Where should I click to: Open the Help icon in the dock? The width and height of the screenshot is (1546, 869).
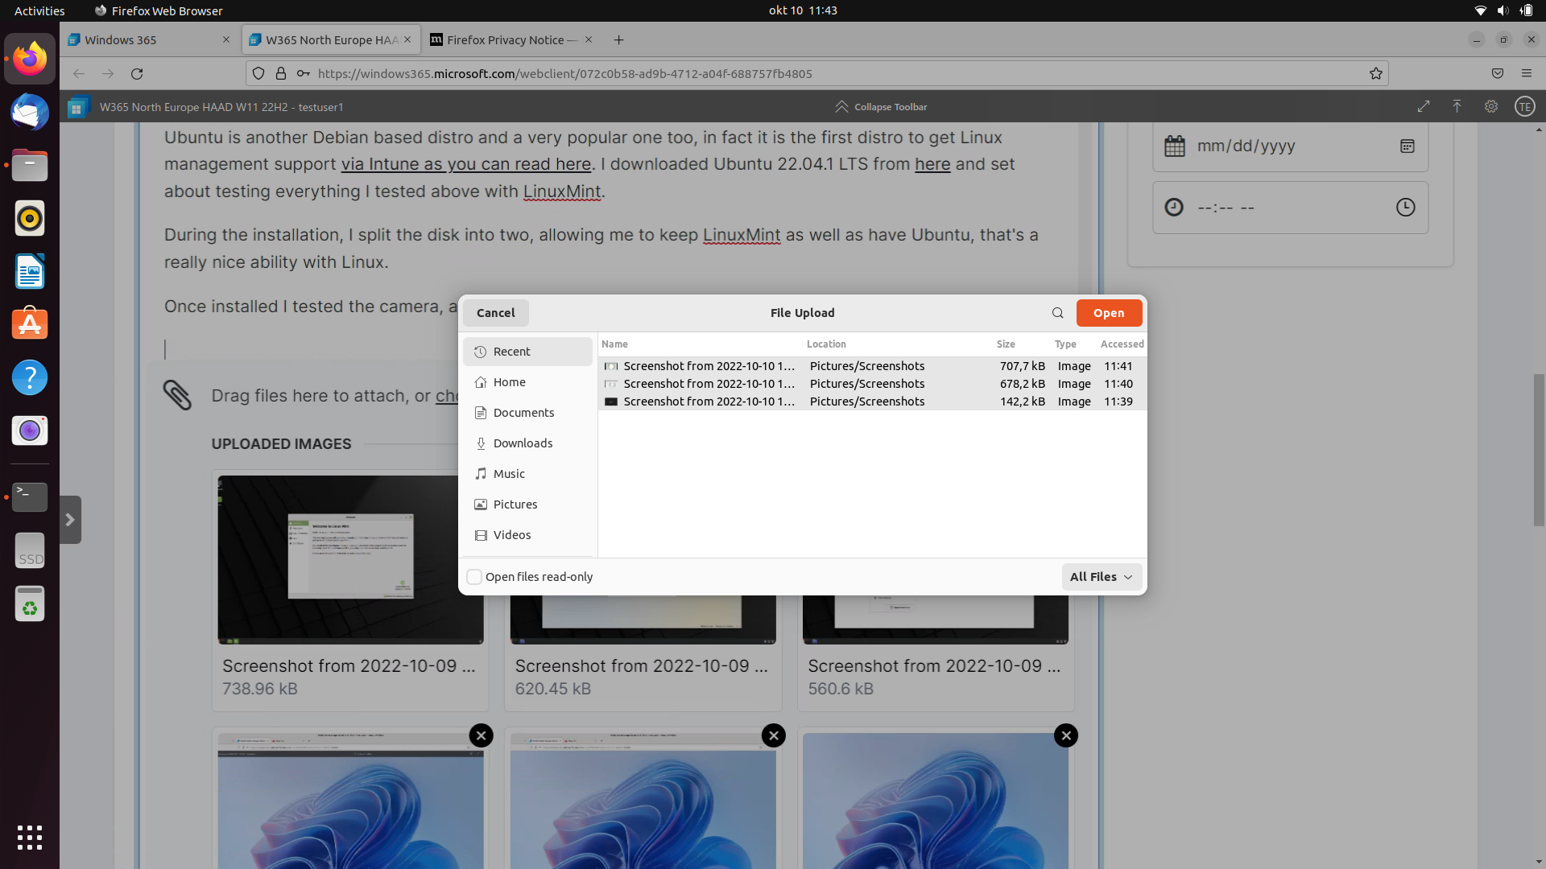pos(30,377)
